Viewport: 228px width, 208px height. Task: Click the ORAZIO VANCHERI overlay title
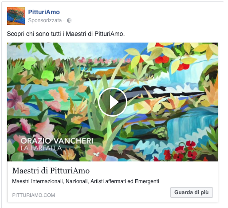pyautogui.click(x=57, y=141)
